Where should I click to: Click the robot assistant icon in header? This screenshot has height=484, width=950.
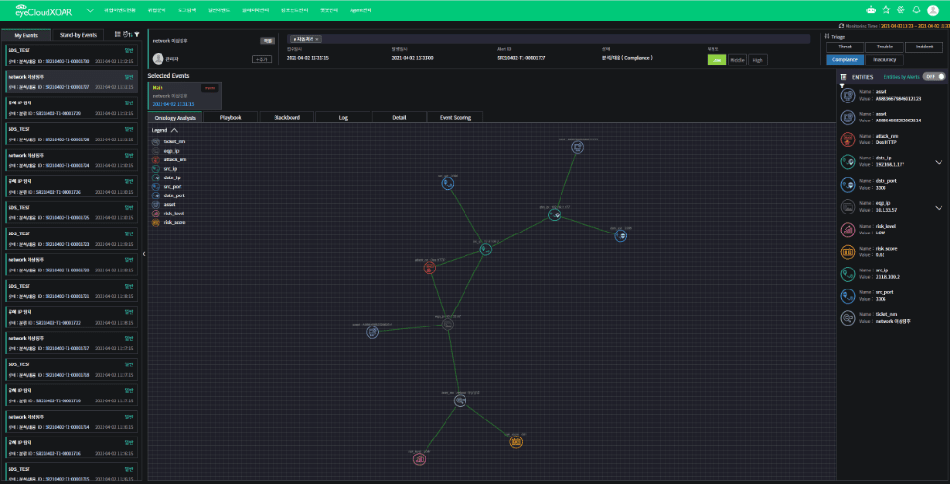coord(871,9)
